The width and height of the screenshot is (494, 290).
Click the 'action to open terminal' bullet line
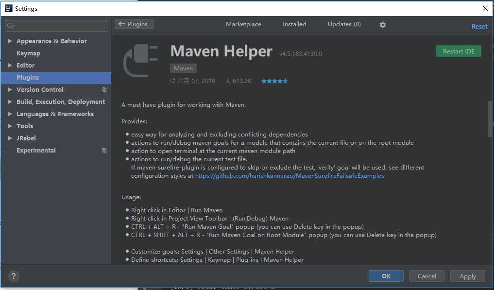[213, 151]
